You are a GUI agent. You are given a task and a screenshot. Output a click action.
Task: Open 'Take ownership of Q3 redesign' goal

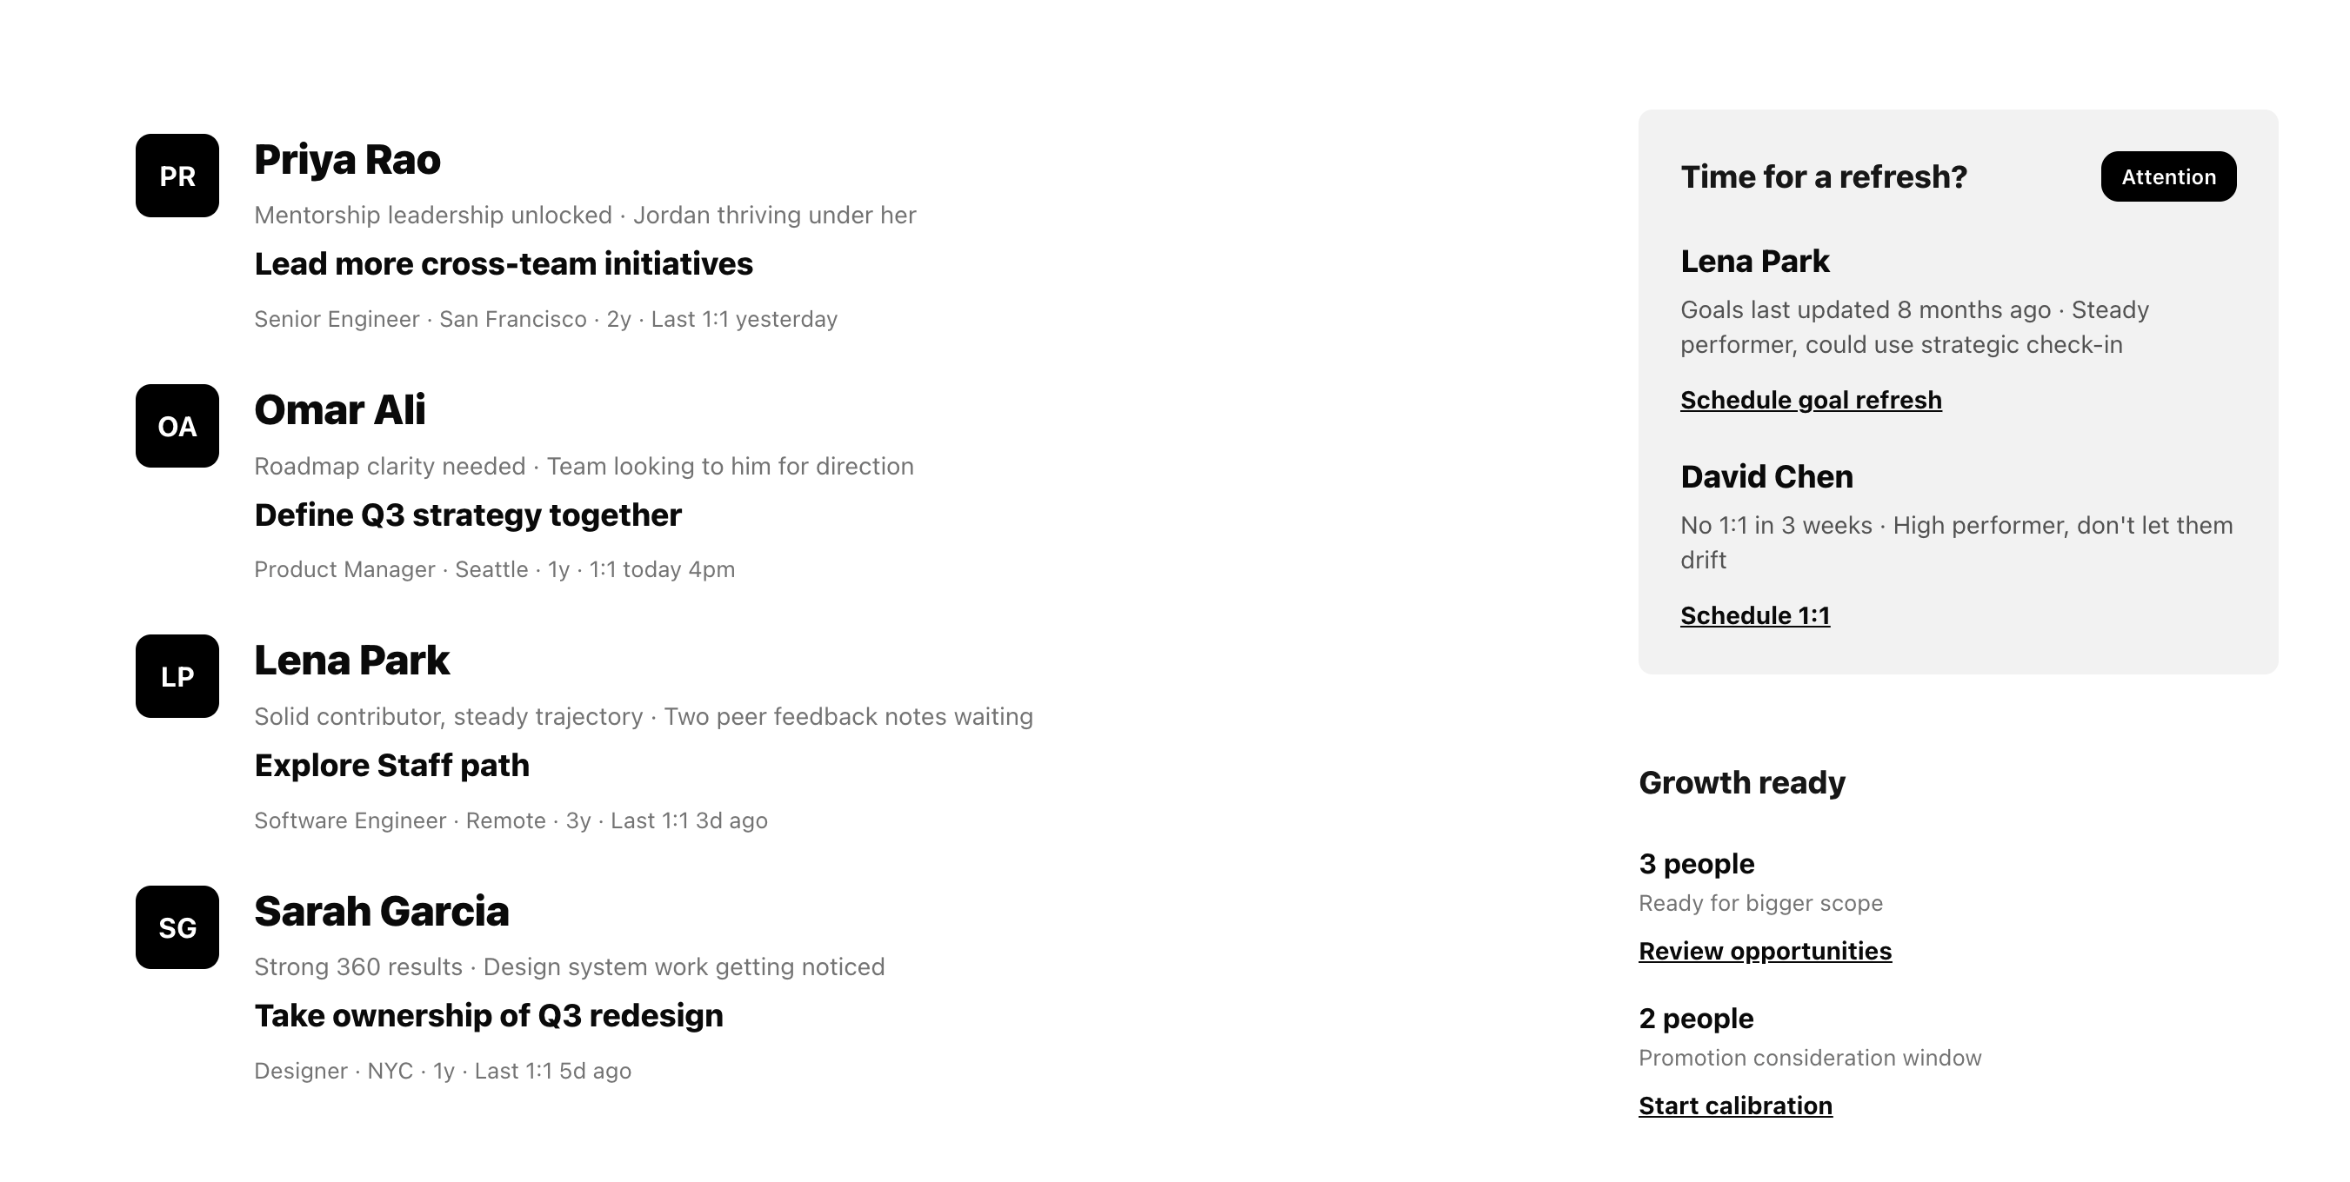(488, 1015)
